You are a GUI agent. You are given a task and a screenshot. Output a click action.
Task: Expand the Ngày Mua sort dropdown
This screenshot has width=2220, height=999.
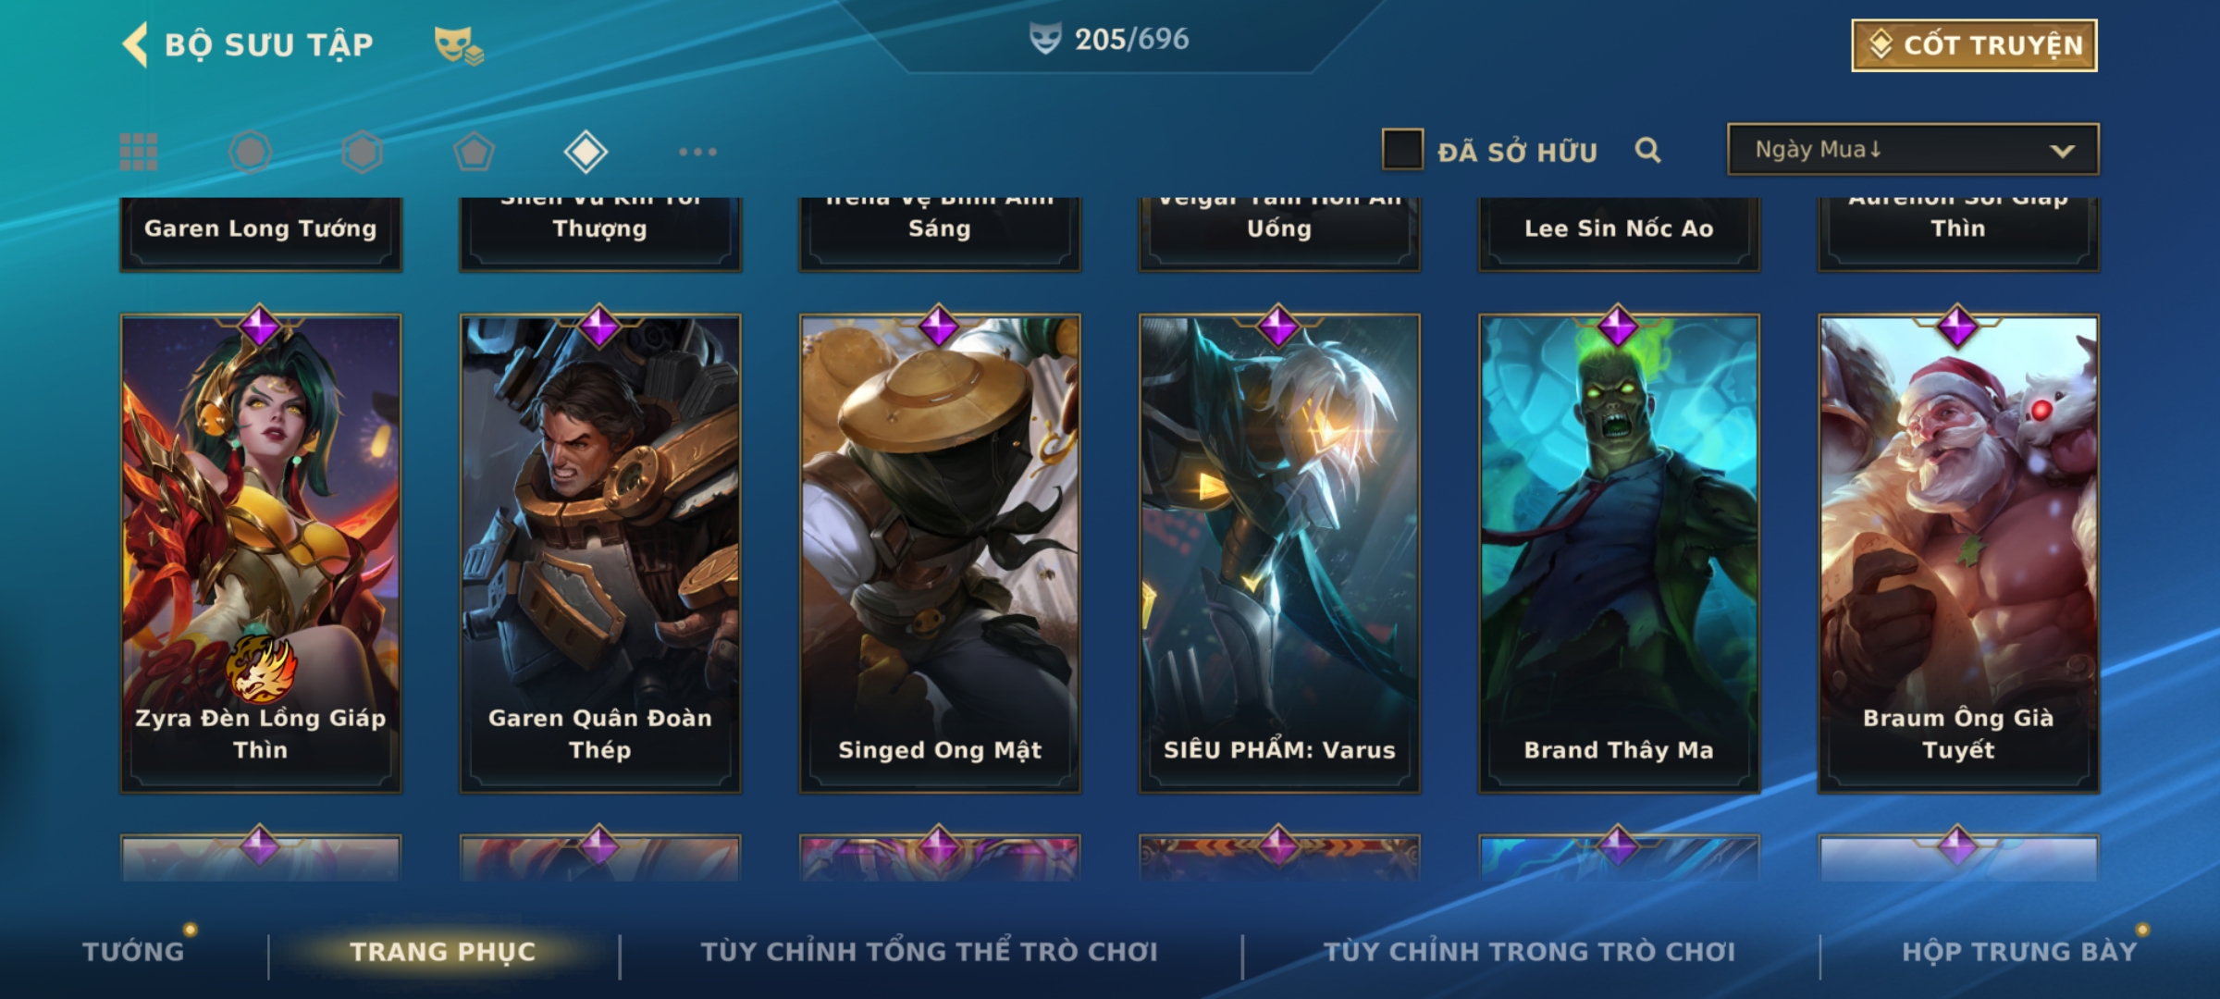coord(1913,149)
